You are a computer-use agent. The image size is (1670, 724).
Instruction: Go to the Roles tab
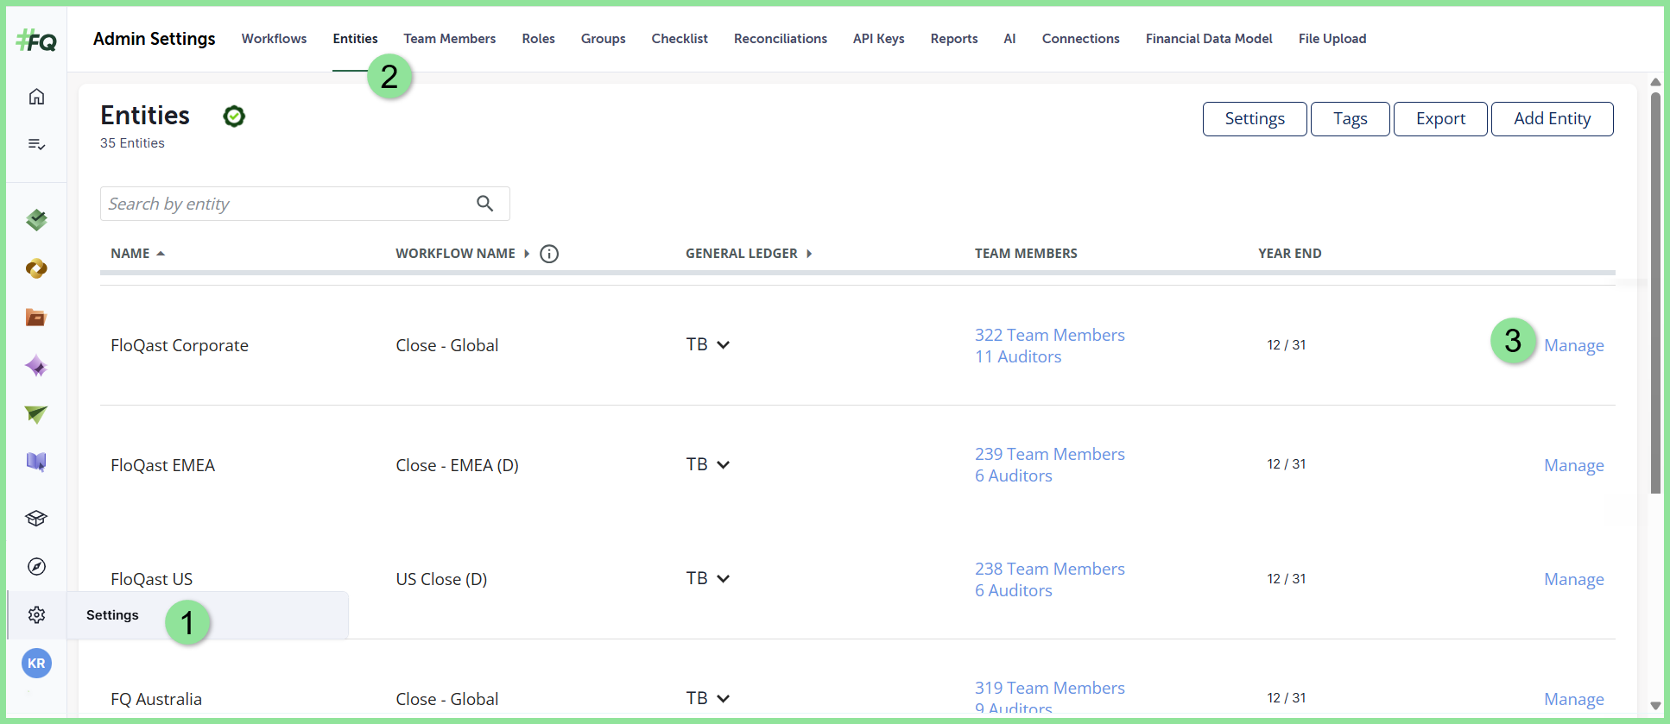[x=538, y=39]
